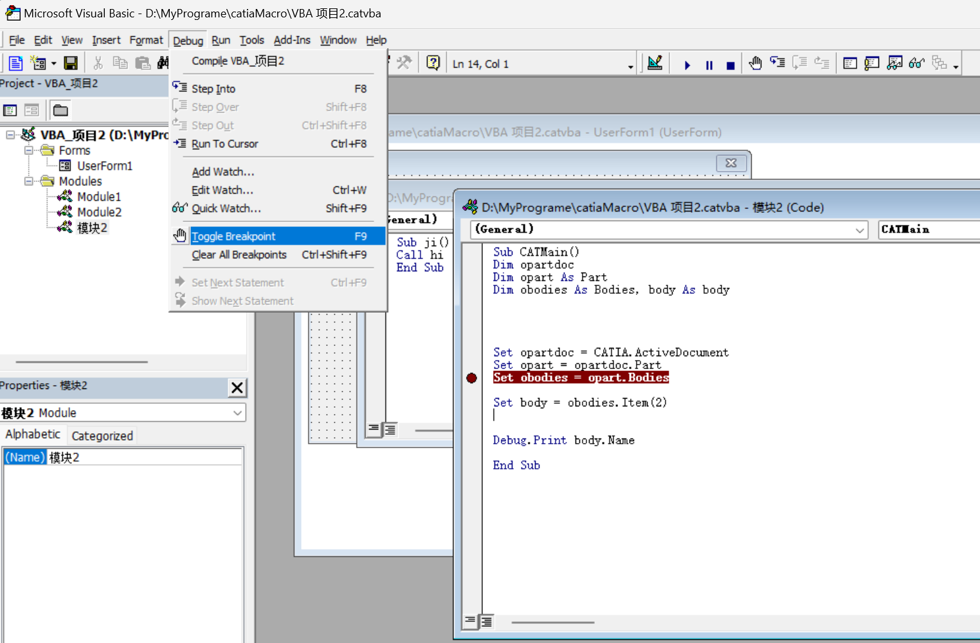This screenshot has width=980, height=643.
Task: Open the Window menu
Action: point(338,40)
